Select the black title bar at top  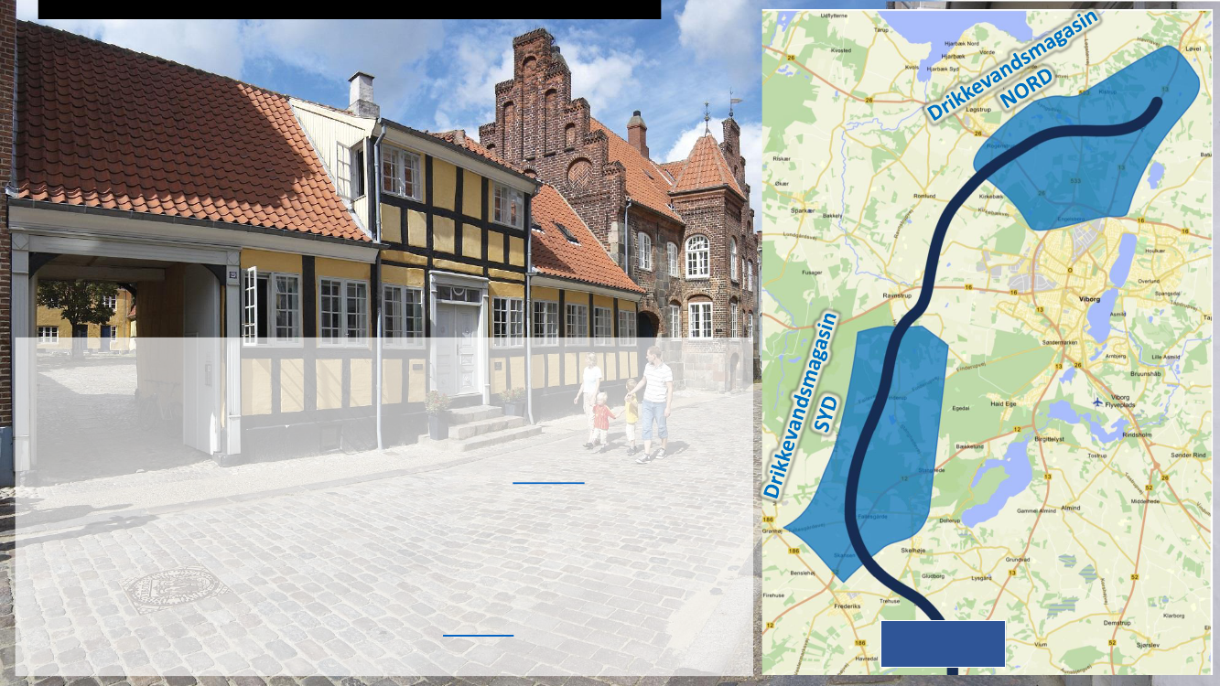tap(349, 9)
